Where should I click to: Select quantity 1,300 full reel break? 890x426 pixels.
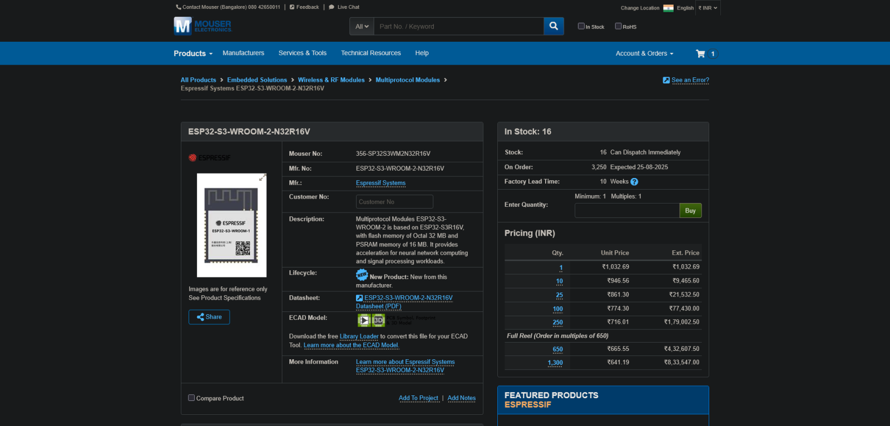click(555, 363)
